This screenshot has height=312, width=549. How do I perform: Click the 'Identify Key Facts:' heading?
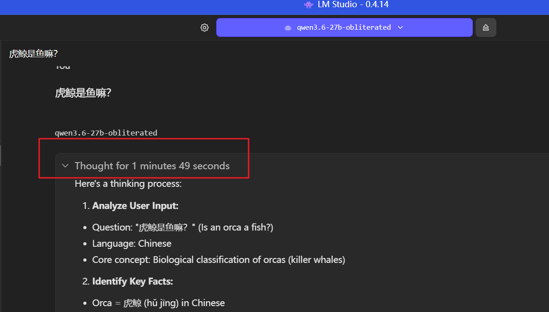pos(132,281)
